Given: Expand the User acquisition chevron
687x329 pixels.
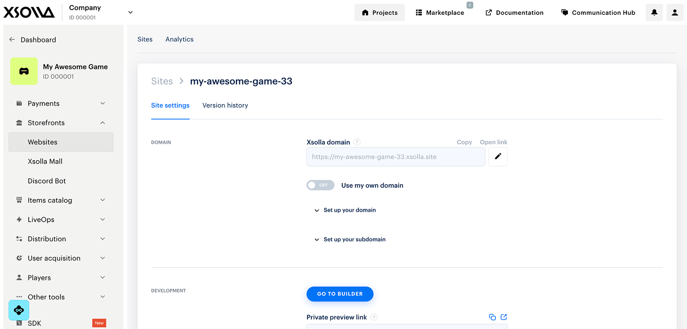Looking at the screenshot, I should 103,259.
